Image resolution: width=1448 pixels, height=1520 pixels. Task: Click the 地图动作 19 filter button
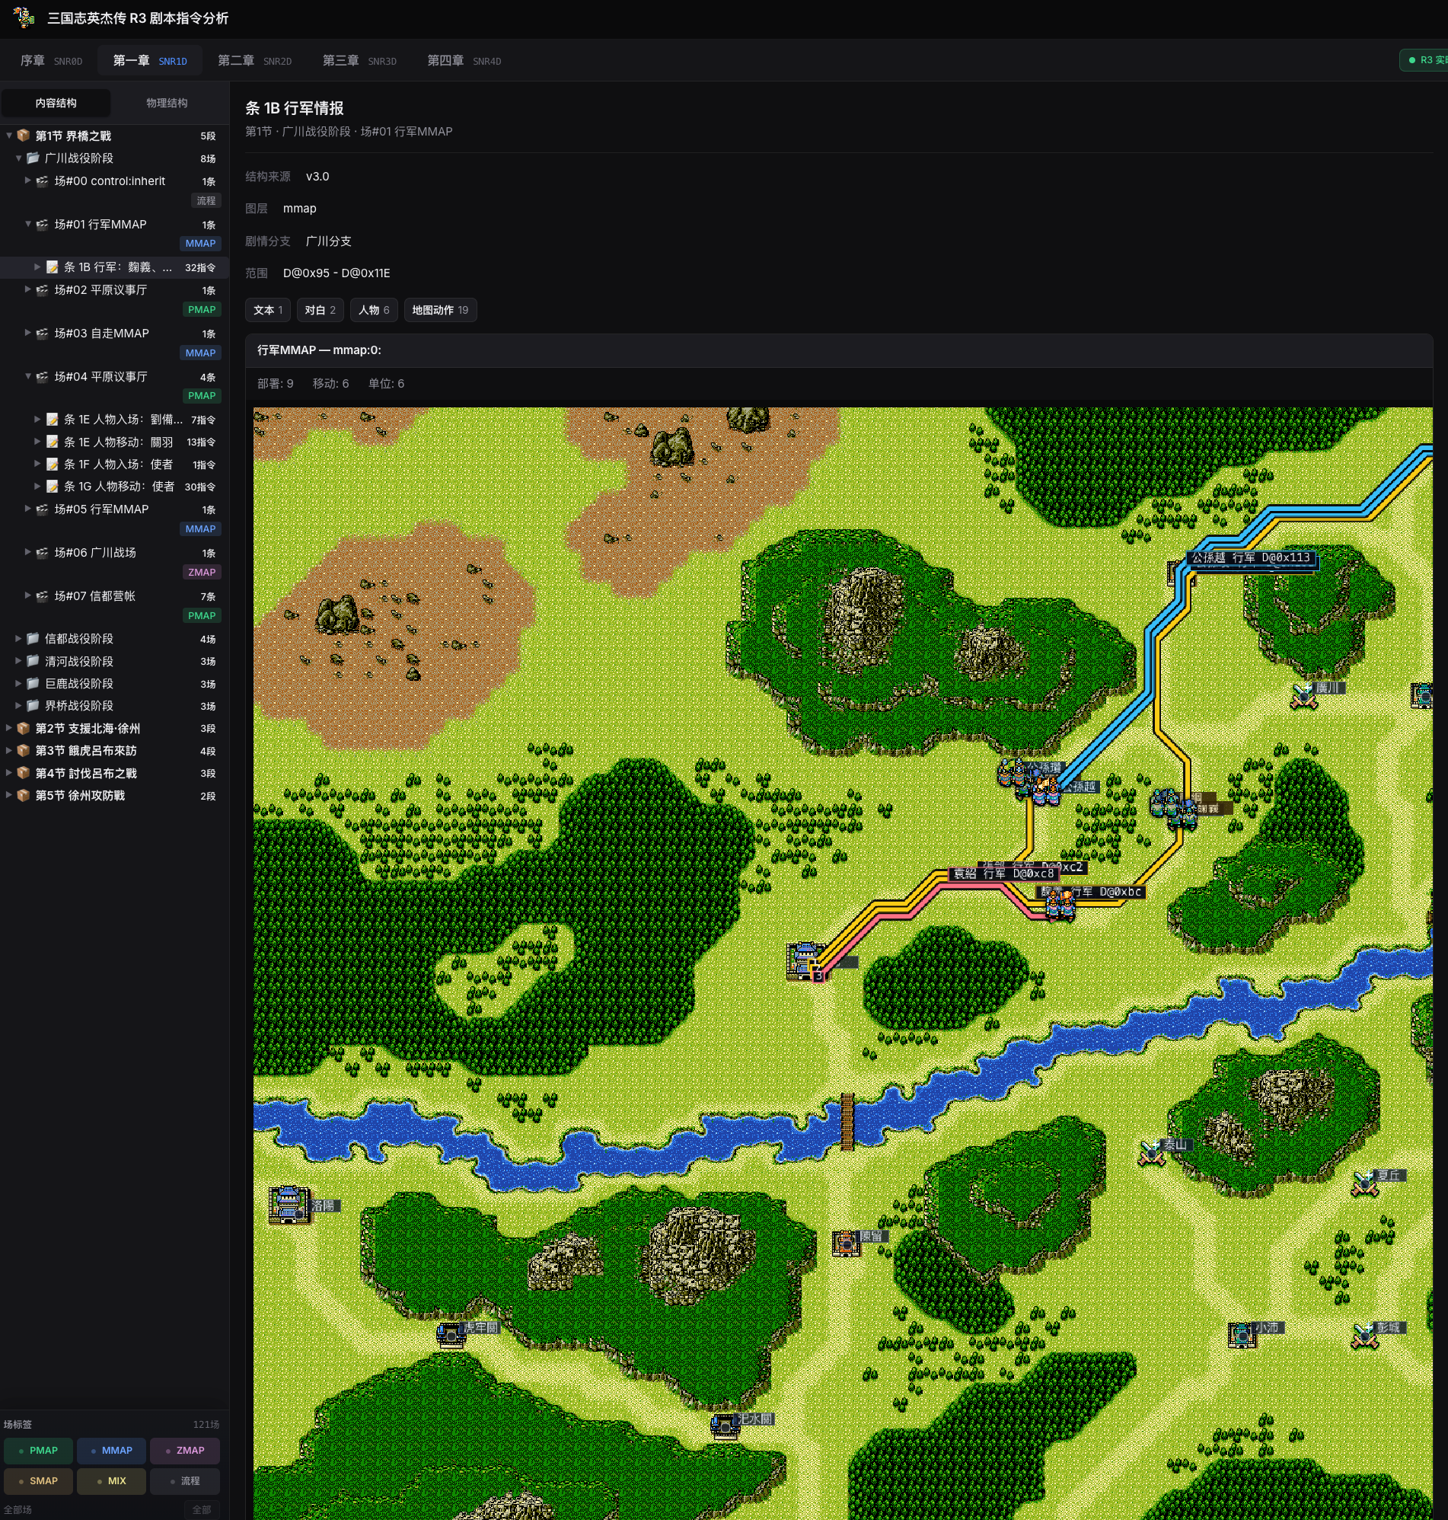coord(440,309)
